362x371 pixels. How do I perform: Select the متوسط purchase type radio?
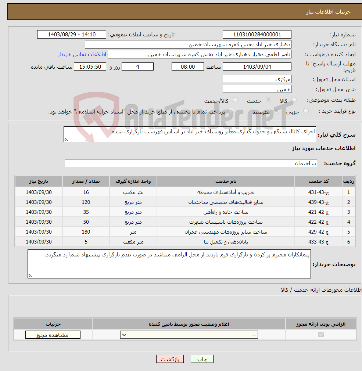click(x=276, y=111)
